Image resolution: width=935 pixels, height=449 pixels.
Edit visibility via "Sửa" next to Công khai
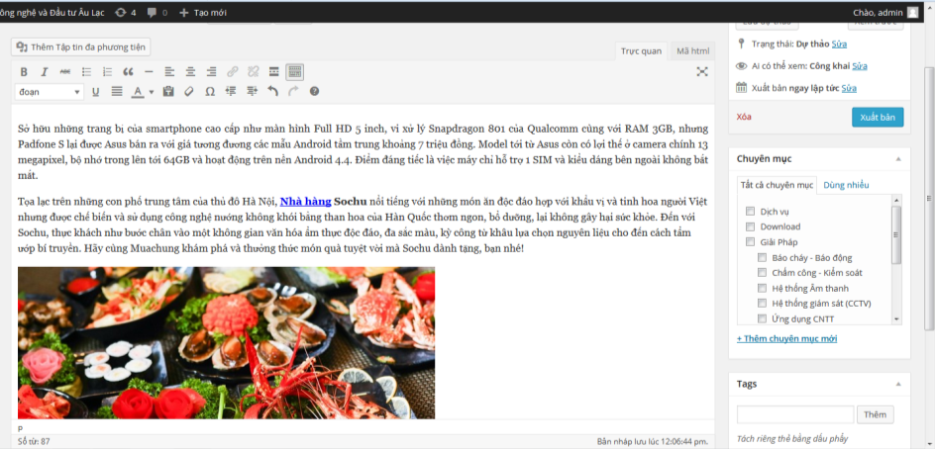point(860,66)
